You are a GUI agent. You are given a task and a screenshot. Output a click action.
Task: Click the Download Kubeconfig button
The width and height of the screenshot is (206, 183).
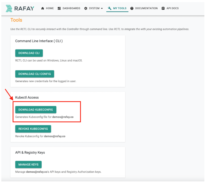(36, 110)
